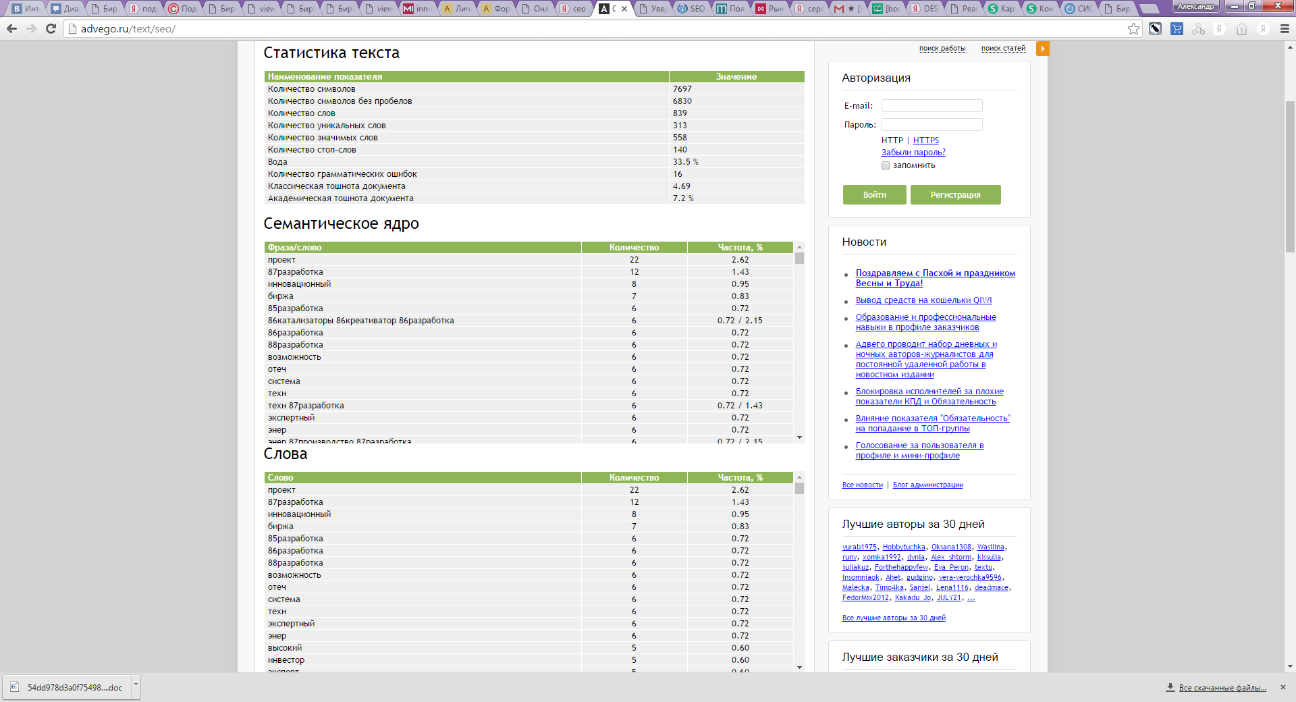Switch to the 'Диа' dialogs tab

click(65, 9)
